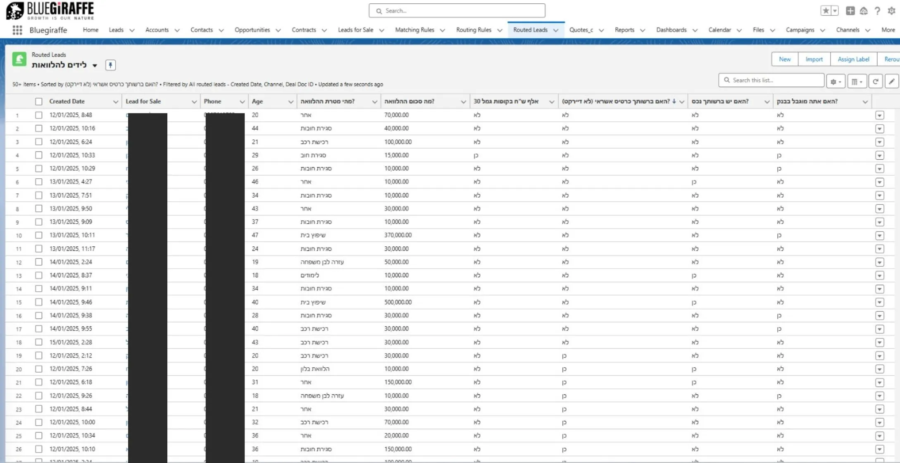
Task: Select the checkbox for row 1
Action: (x=39, y=115)
